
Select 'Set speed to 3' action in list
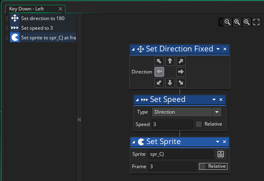[37, 28]
